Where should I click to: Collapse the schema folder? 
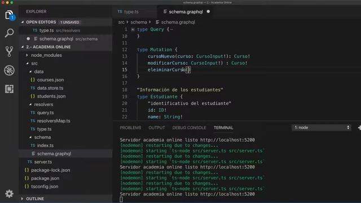click(x=30, y=137)
